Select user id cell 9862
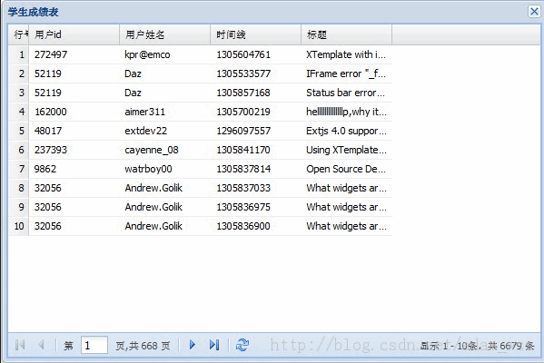This screenshot has width=544, height=363. click(x=74, y=169)
